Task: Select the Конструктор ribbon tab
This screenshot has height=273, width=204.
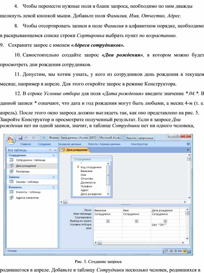Action: [x=139, y=144]
